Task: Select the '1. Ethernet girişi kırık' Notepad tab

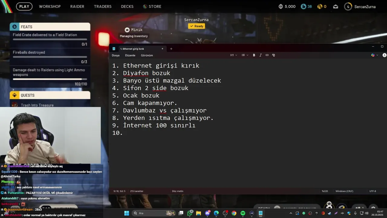Action: (138, 49)
